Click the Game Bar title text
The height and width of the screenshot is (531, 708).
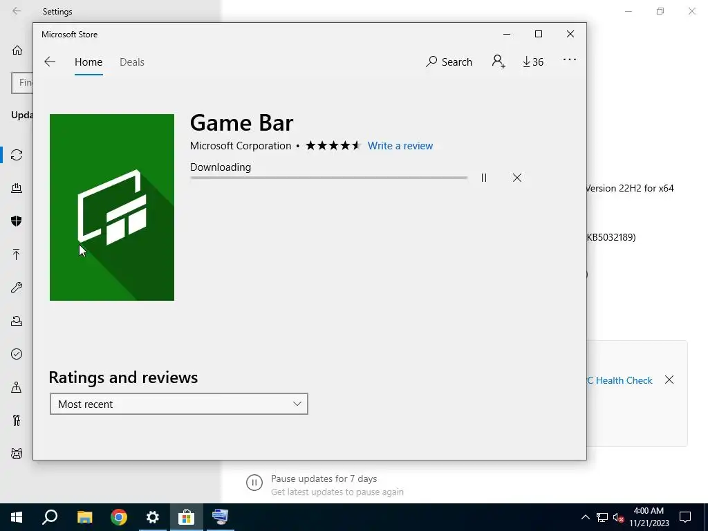(241, 123)
